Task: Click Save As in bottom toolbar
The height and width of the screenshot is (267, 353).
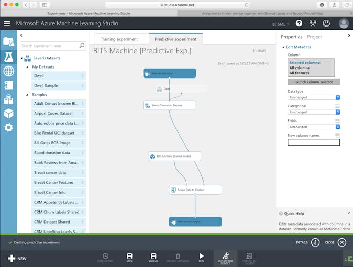Action: 153,258
